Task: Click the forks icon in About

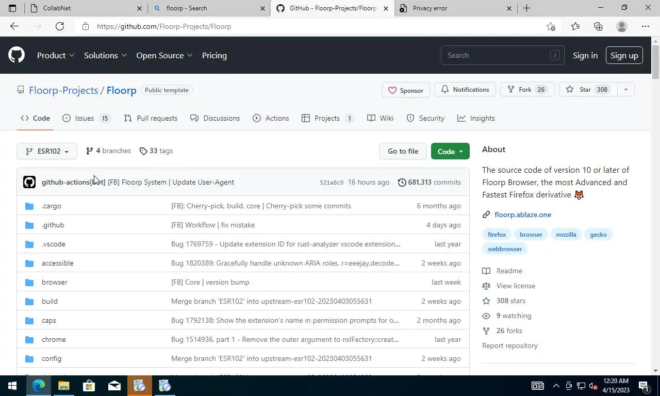Action: pos(486,331)
